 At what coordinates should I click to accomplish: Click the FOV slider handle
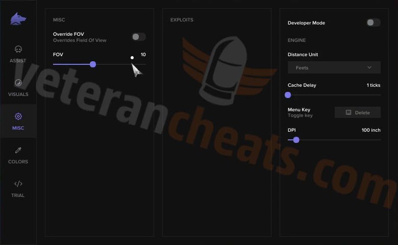(x=93, y=64)
